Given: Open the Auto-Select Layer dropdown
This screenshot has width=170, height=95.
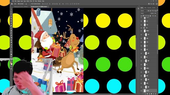Looking at the screenshot, I should (x=27, y=4).
